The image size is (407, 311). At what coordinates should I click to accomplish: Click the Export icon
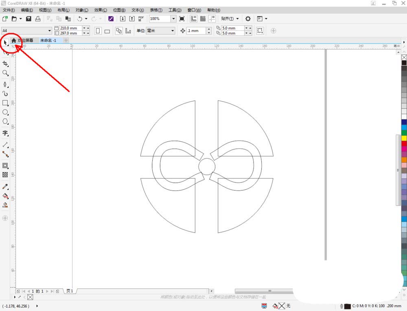click(132, 19)
